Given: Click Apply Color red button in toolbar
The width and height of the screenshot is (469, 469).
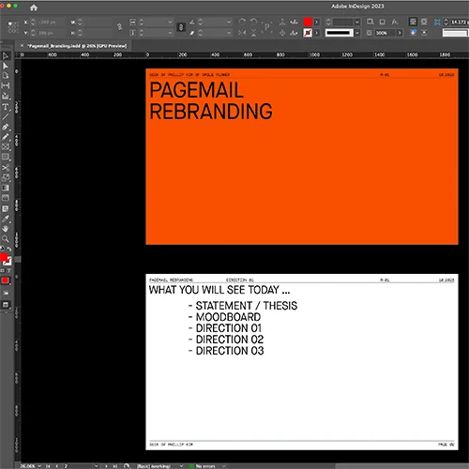Looking at the screenshot, I should point(5,280).
